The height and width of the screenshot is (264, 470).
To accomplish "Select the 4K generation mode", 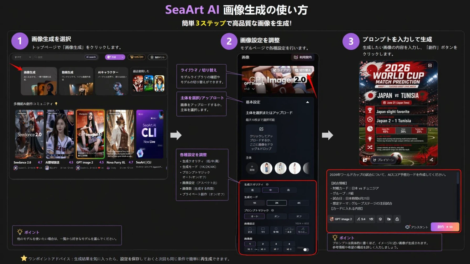I will [299, 203].
